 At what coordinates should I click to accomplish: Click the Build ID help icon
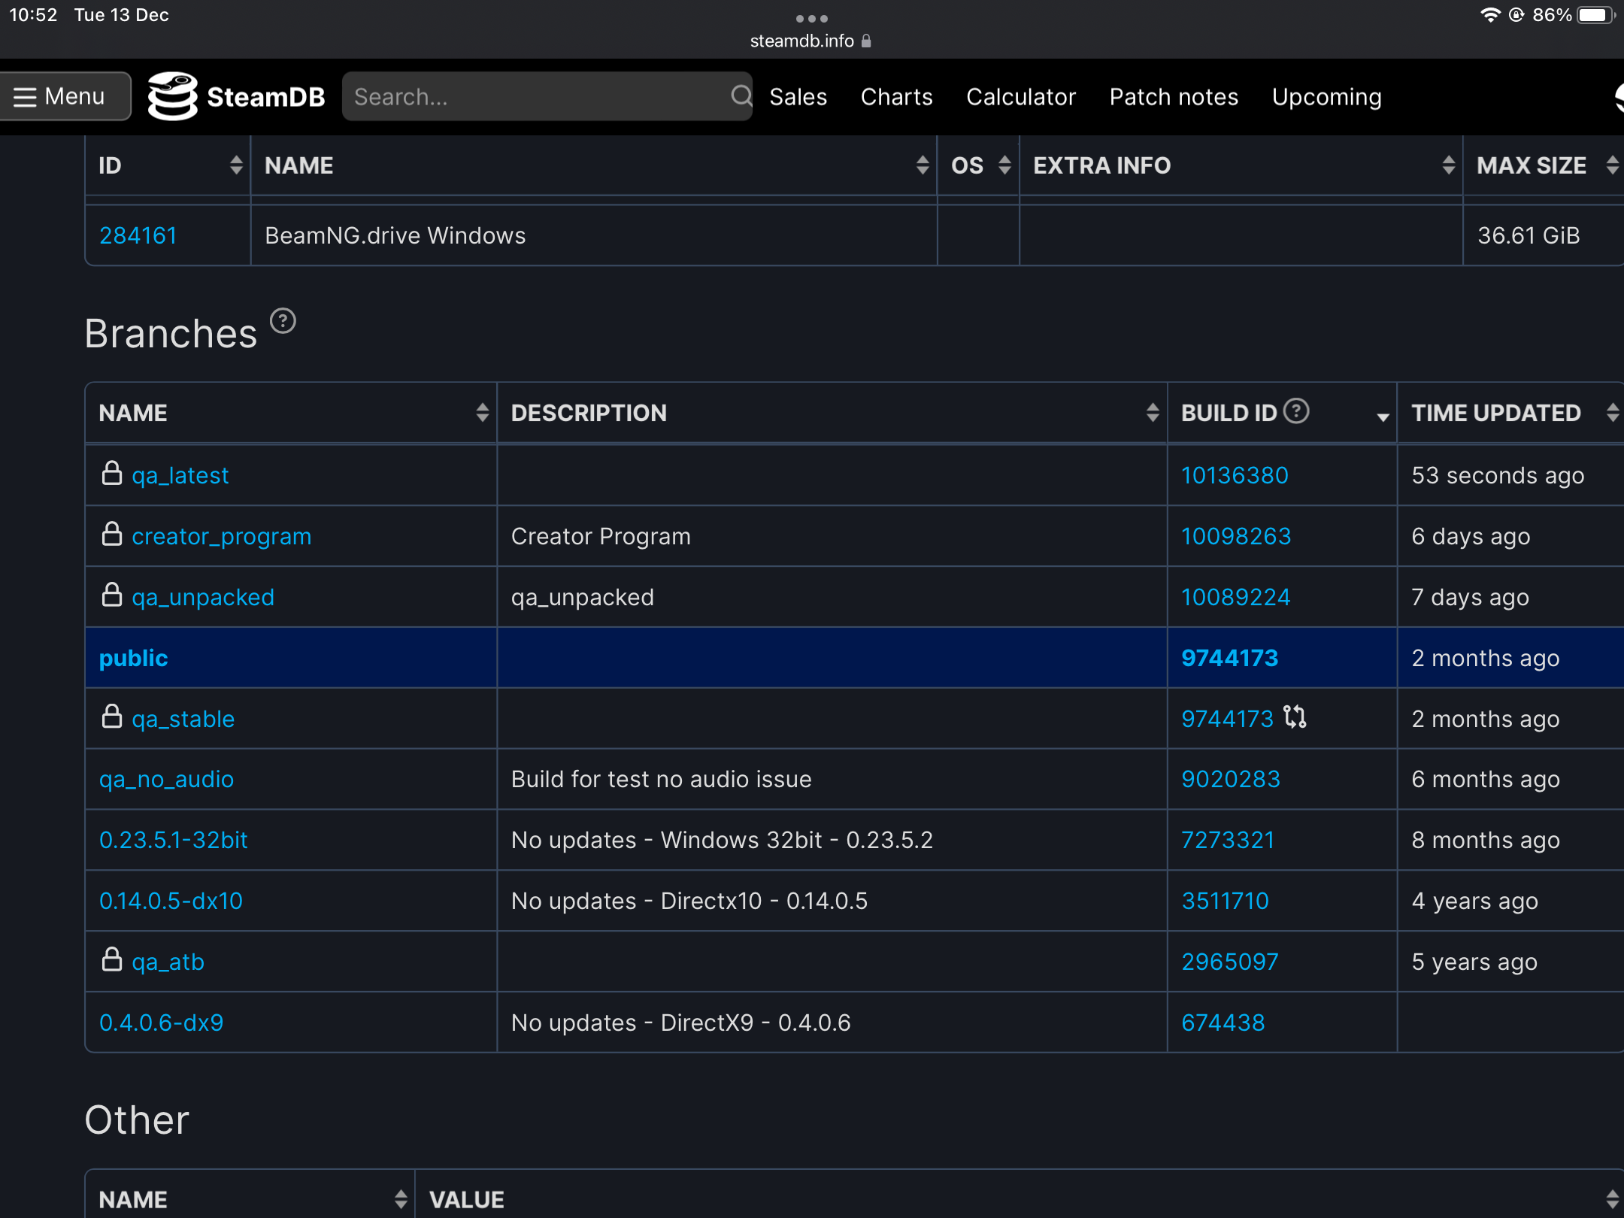(x=1296, y=411)
